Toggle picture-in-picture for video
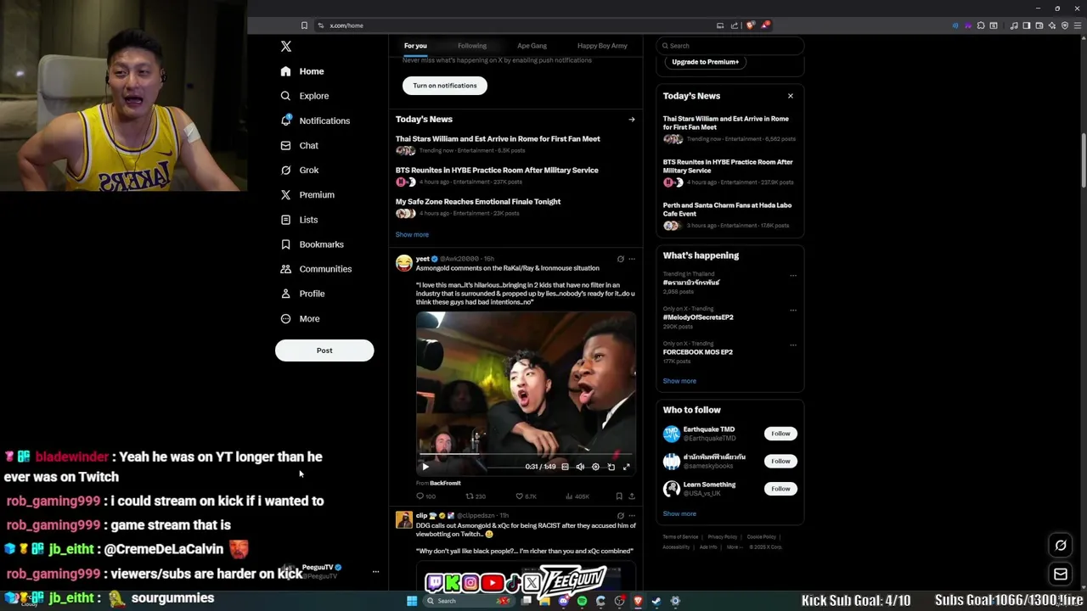The image size is (1087, 611). coord(611,467)
